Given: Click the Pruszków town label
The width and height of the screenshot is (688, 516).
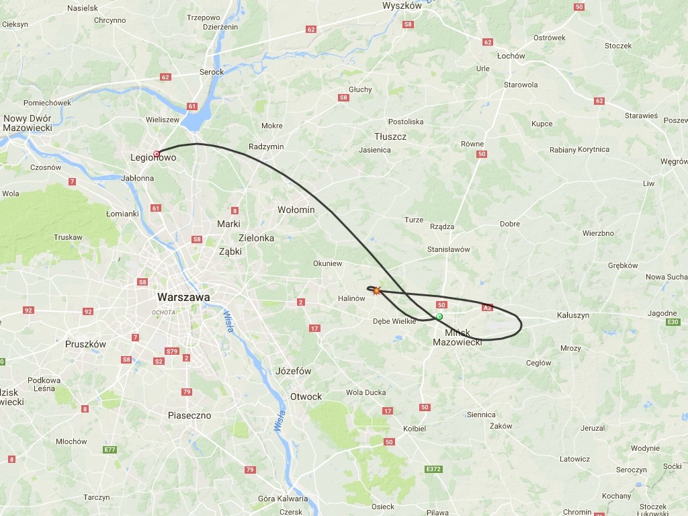Looking at the screenshot, I should point(85,344).
